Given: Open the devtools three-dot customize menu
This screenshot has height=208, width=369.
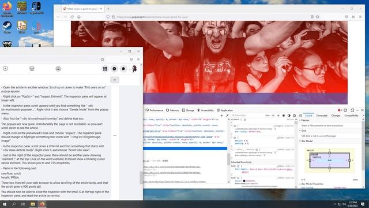Looking at the screenshot, I should coord(357,110).
